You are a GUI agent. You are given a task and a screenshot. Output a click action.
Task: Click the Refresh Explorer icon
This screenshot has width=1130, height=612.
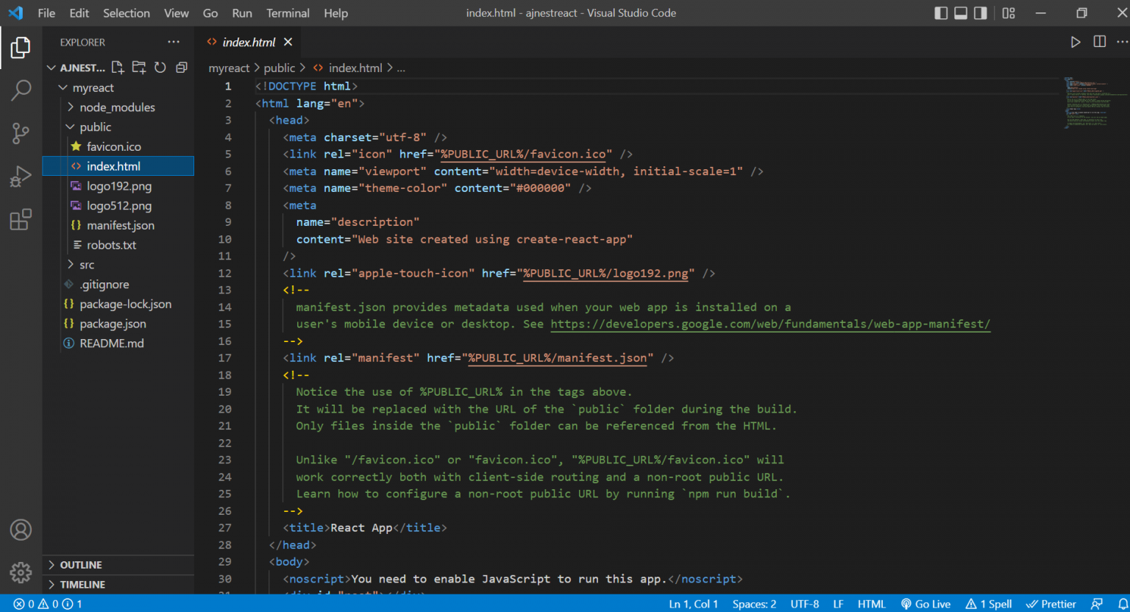(160, 68)
